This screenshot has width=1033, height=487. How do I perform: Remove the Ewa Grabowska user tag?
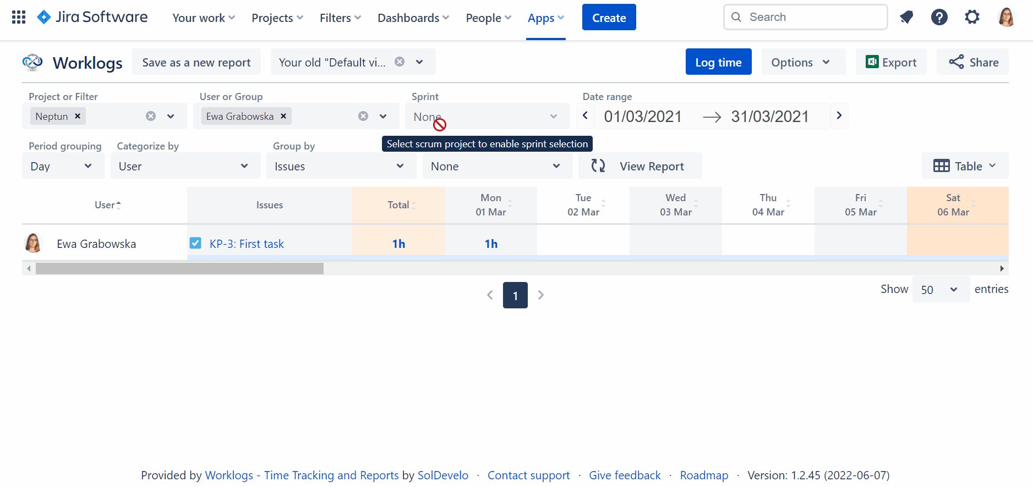coord(283,116)
